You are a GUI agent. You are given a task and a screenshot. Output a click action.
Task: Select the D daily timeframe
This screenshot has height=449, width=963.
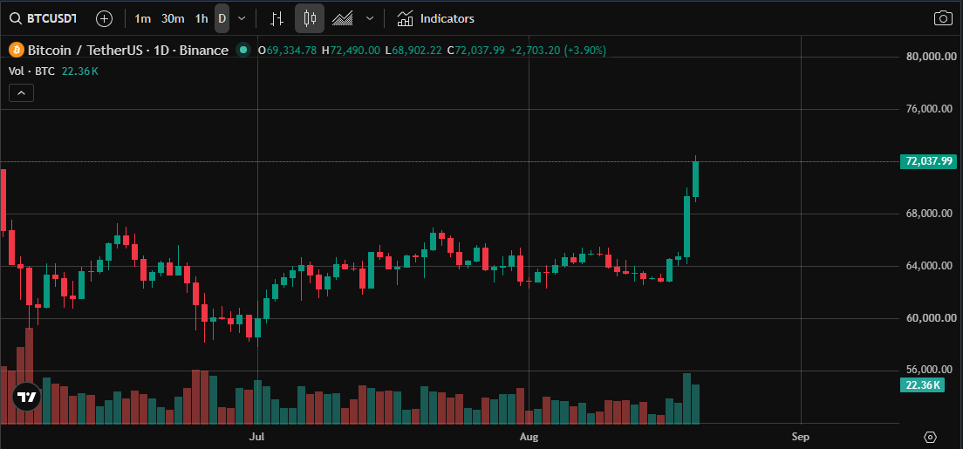point(222,18)
